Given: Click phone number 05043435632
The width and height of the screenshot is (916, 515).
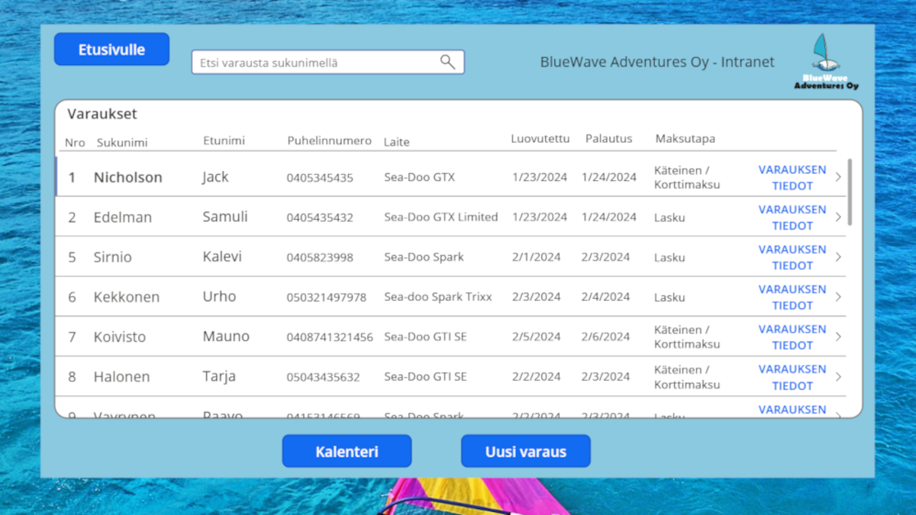Looking at the screenshot, I should click(x=323, y=377).
